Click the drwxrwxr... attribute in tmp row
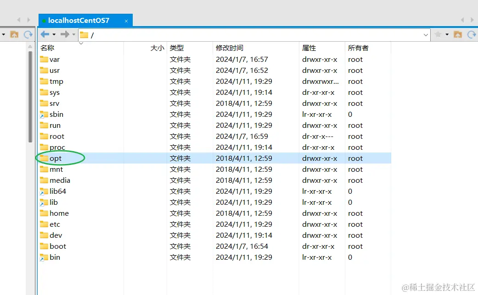Screen dimensions: 478x295 click(321, 81)
